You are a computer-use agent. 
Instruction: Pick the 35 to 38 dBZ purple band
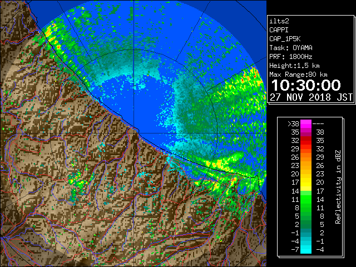(x=306, y=132)
